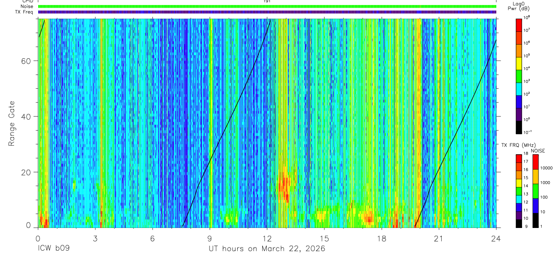Screen dimensions: 558x258
Task: Click the 'Range Gate' y-axis title
Action: coord(11,123)
